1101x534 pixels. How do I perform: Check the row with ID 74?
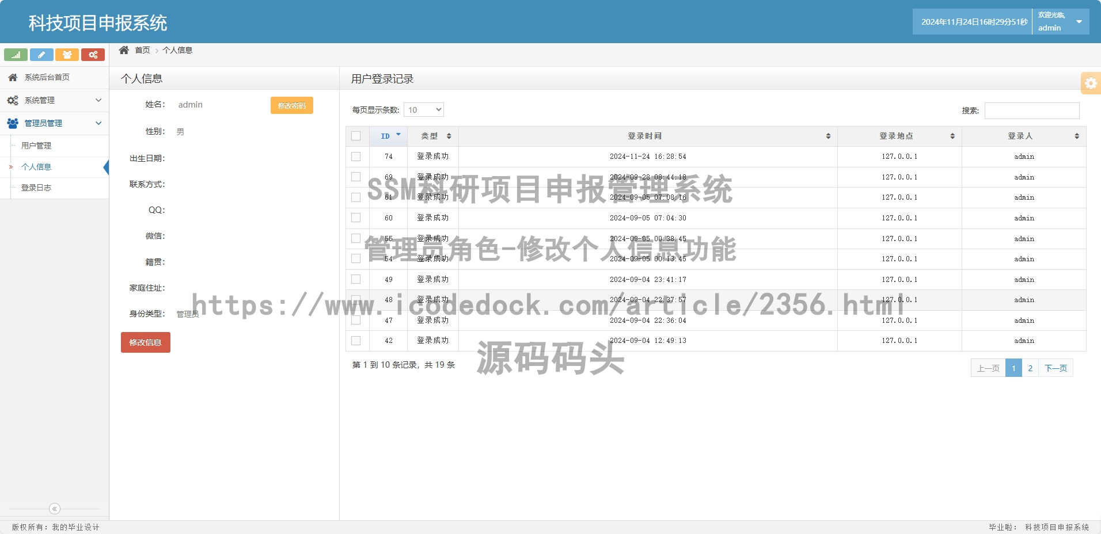tap(356, 157)
